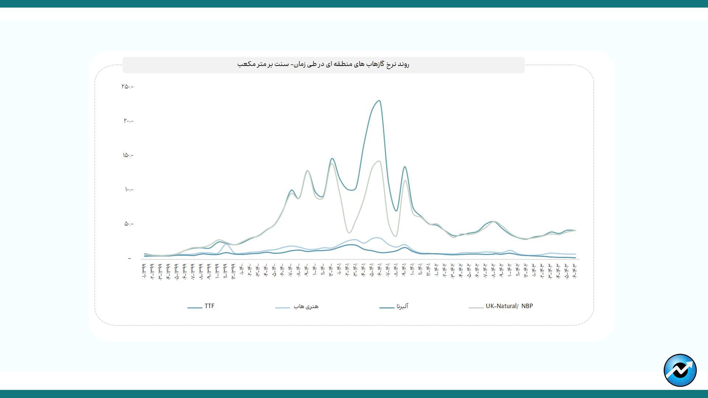Select the آلبرتا legend entry

point(394,307)
